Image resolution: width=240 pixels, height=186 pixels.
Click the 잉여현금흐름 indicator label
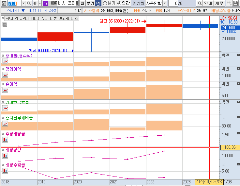[x=17, y=102]
